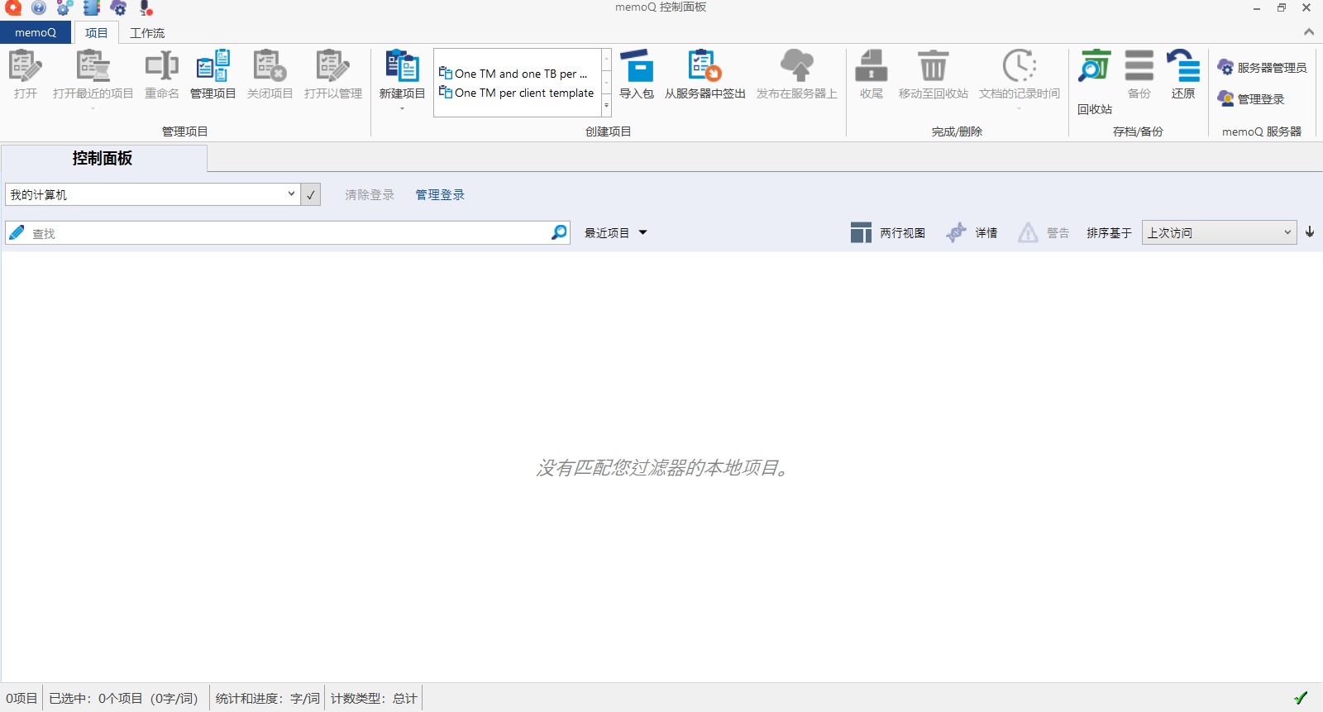The height and width of the screenshot is (712, 1323).
Task: Click the 清除登录 link
Action: pyautogui.click(x=369, y=195)
